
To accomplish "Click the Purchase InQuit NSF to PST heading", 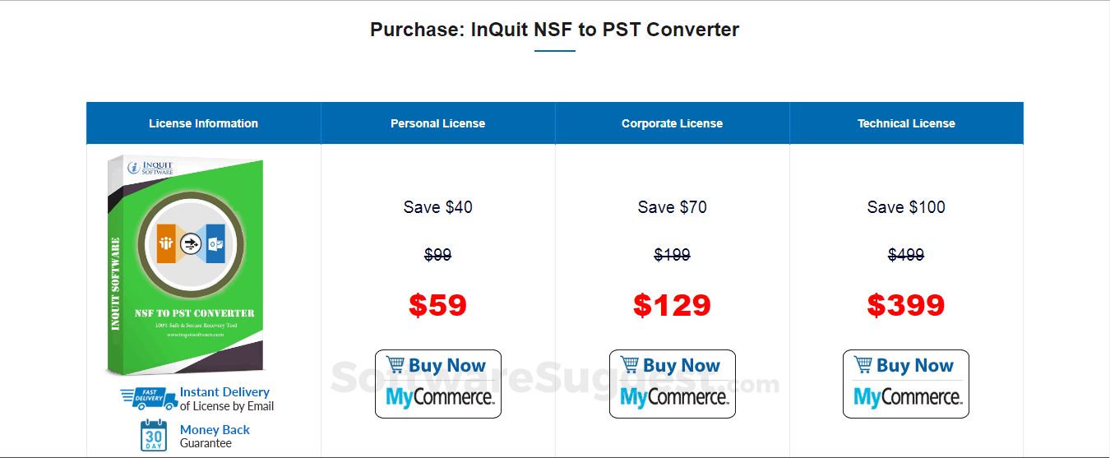I will 555,30.
